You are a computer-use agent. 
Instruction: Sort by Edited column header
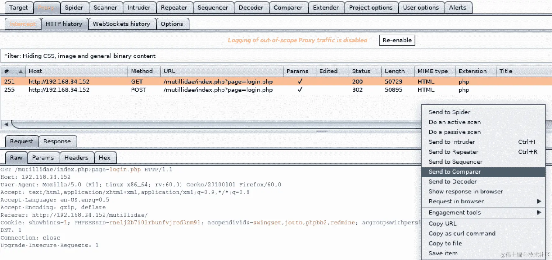tap(332, 71)
